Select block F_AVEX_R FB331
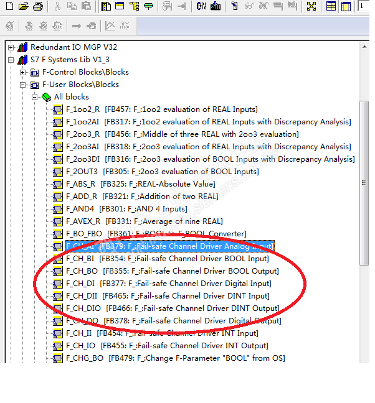This screenshot has height=403, width=375. [145, 221]
